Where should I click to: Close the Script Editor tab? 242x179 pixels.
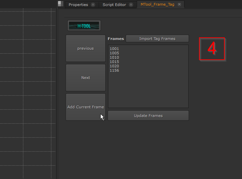pos(131,5)
